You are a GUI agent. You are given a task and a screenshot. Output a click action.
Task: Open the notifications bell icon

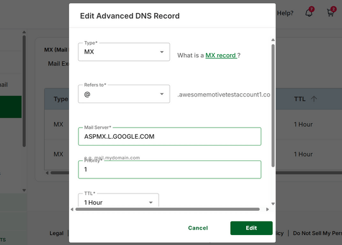pyautogui.click(x=309, y=12)
